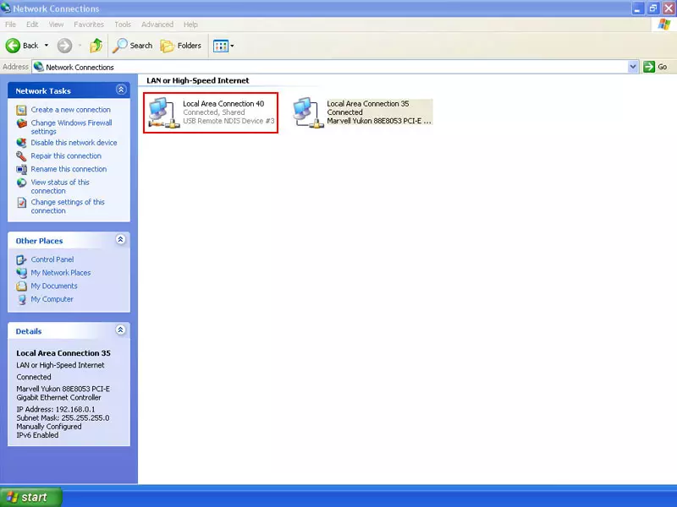
Task: Open the Back history dropdown arrow
Action: (x=47, y=46)
